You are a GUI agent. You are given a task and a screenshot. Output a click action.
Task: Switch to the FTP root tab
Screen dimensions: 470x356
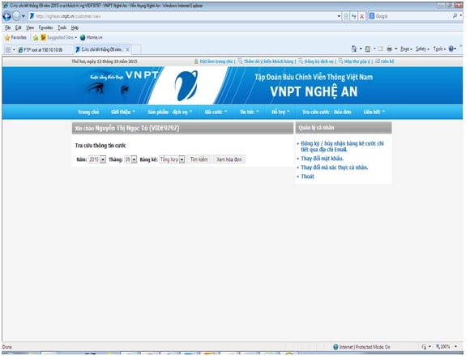pos(44,49)
